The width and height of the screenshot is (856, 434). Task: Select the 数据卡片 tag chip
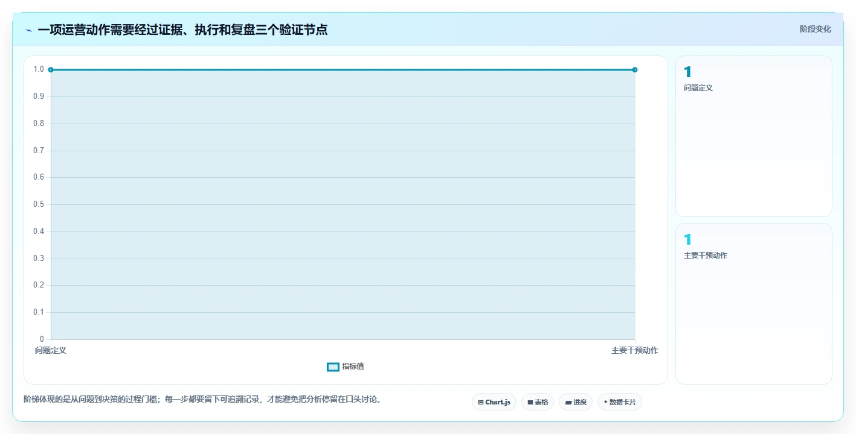tap(620, 402)
